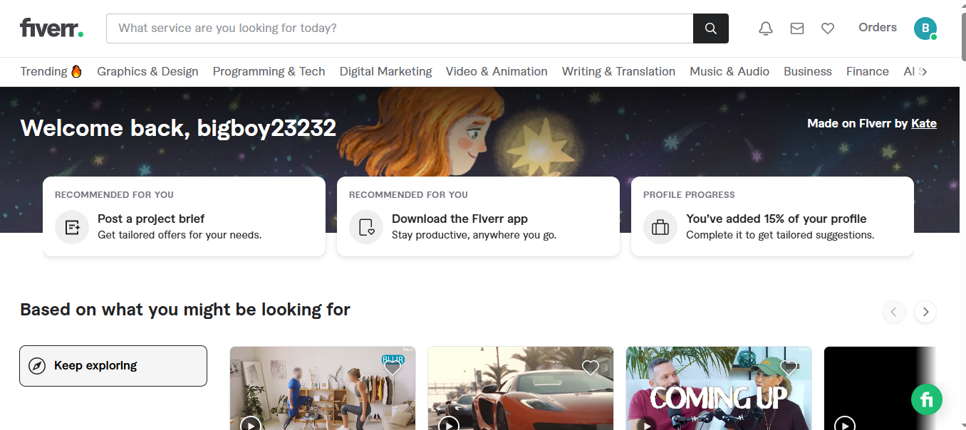Open your Orders page
Viewport: 966px width, 430px height.
coord(877,27)
